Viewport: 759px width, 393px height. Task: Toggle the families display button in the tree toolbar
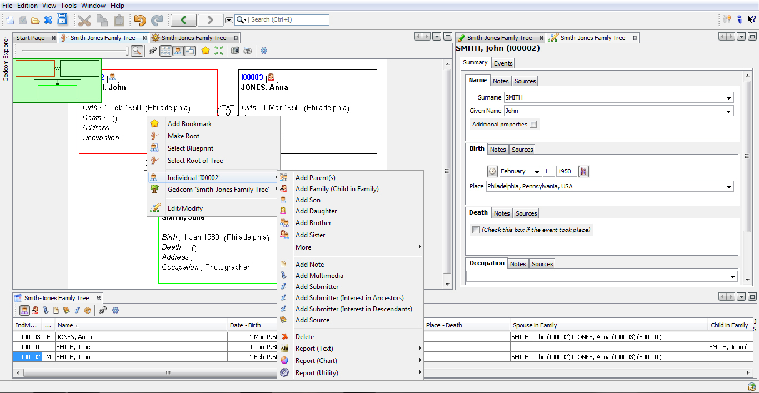[166, 51]
